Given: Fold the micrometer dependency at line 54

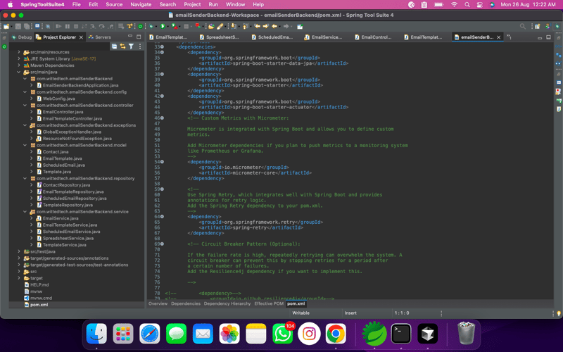Looking at the screenshot, I should (x=163, y=162).
